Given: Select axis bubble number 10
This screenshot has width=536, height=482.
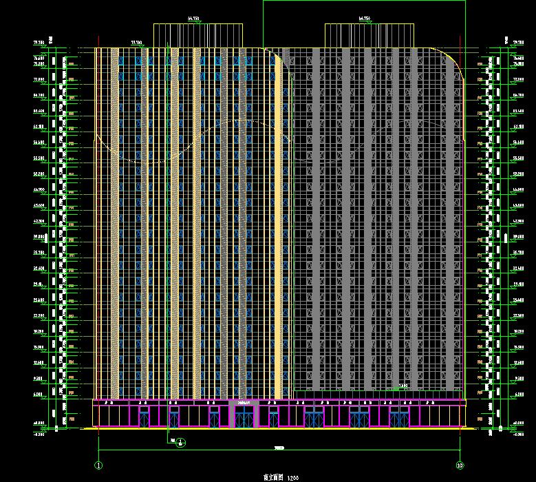Looking at the screenshot, I should [460, 465].
